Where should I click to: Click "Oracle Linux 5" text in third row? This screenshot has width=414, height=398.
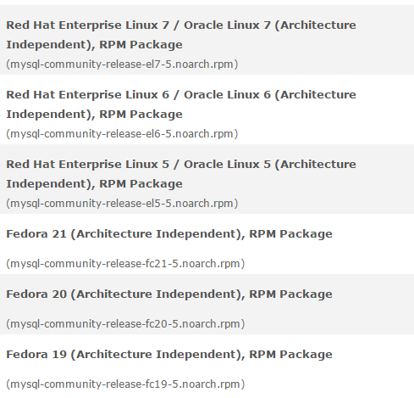click(227, 165)
